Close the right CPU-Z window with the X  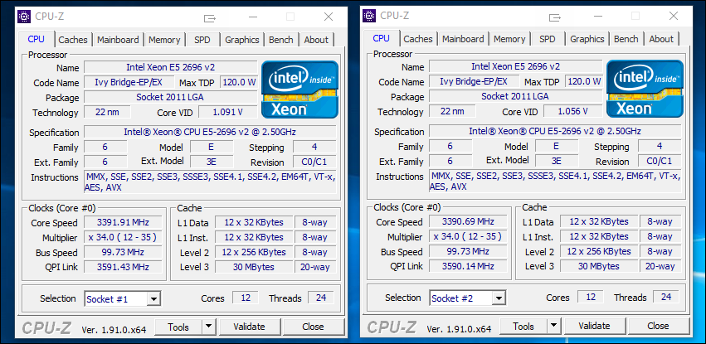pos(674,17)
